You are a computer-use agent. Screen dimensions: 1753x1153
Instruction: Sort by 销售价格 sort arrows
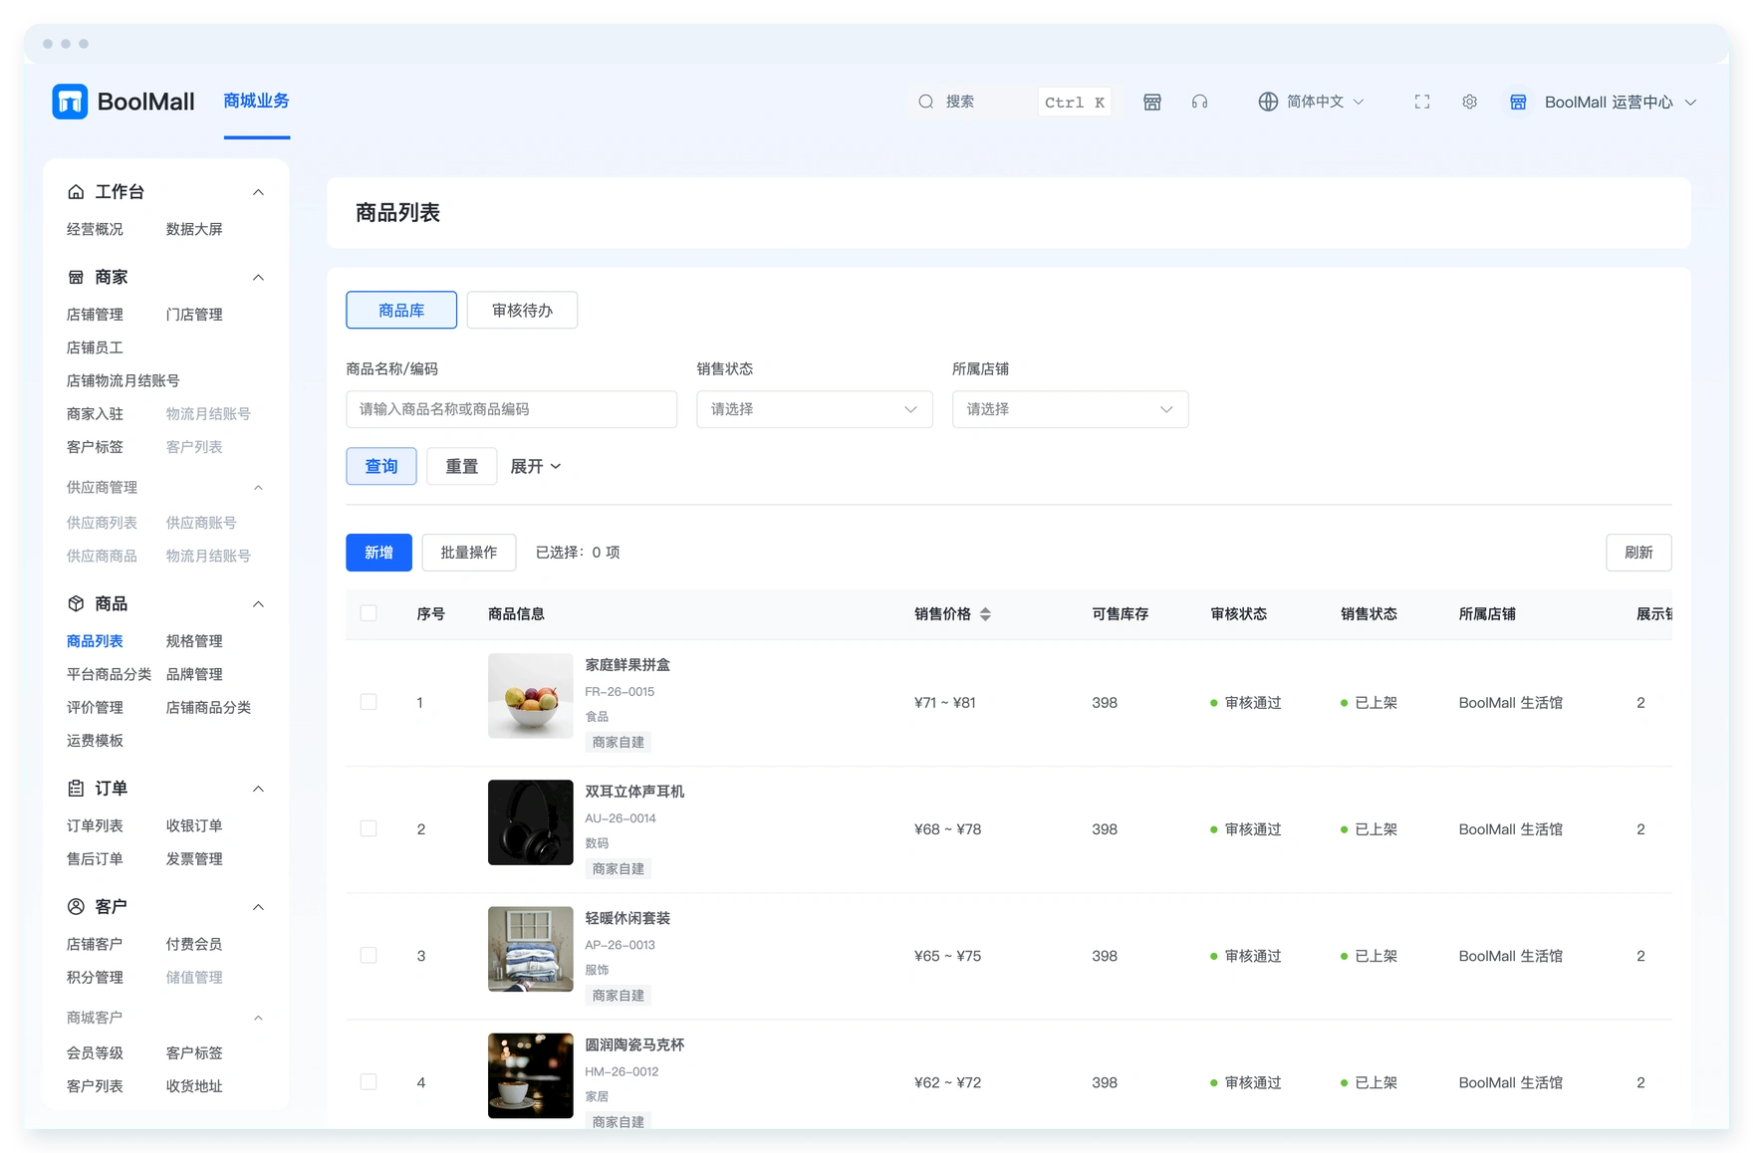pos(985,614)
